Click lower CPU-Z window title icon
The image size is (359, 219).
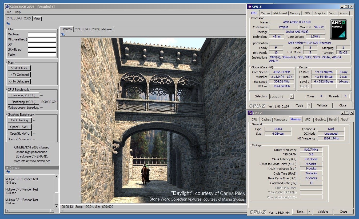pyautogui.click(x=250, y=113)
